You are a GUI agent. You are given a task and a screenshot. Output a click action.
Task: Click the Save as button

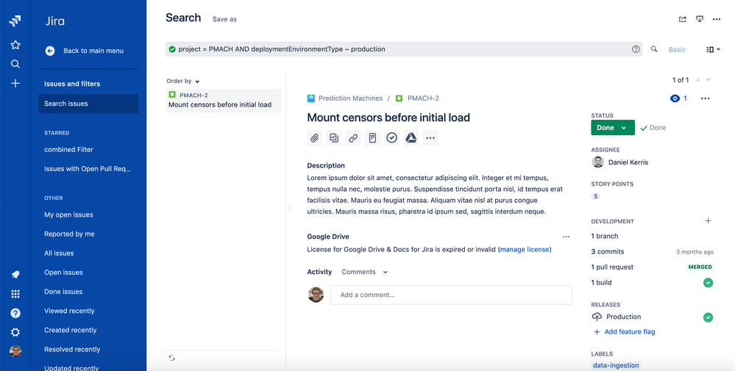click(x=224, y=19)
